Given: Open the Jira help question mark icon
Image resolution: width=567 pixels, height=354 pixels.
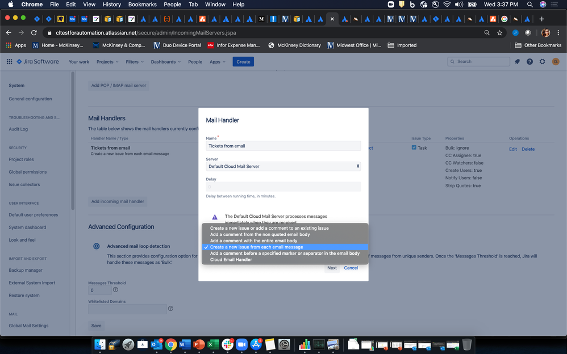Looking at the screenshot, I should tap(530, 62).
